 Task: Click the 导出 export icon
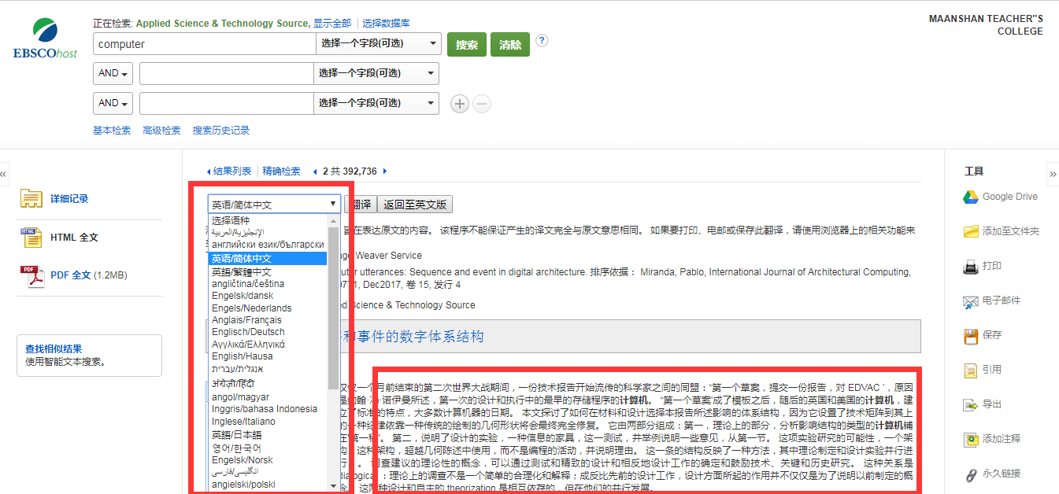click(x=970, y=404)
